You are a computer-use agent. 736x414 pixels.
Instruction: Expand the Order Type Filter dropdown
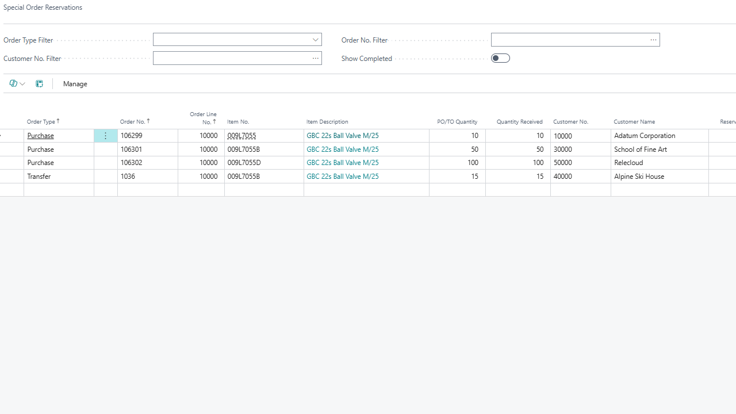pyautogui.click(x=315, y=40)
